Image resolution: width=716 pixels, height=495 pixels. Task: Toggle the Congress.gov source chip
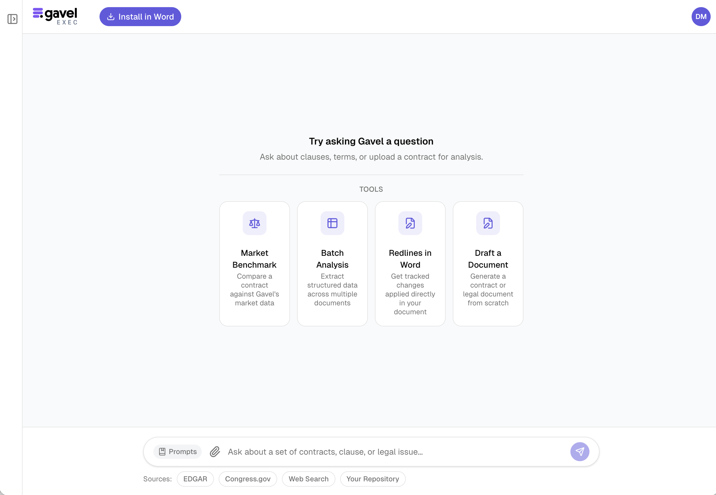(x=247, y=479)
